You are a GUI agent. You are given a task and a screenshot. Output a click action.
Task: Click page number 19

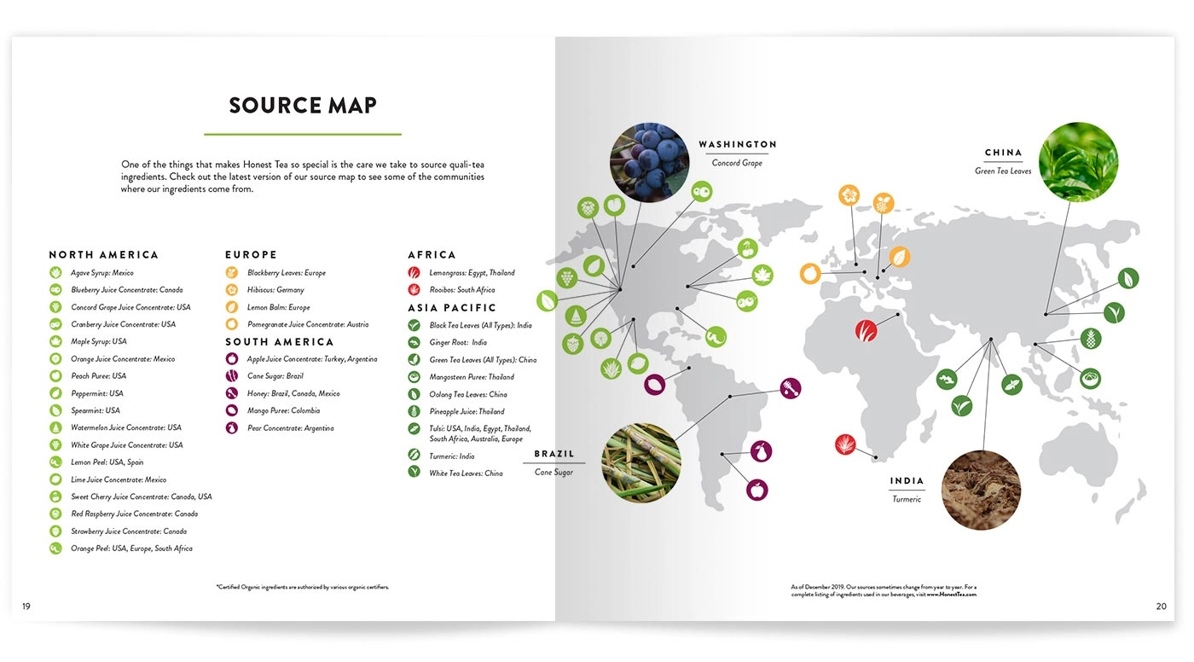(x=26, y=607)
